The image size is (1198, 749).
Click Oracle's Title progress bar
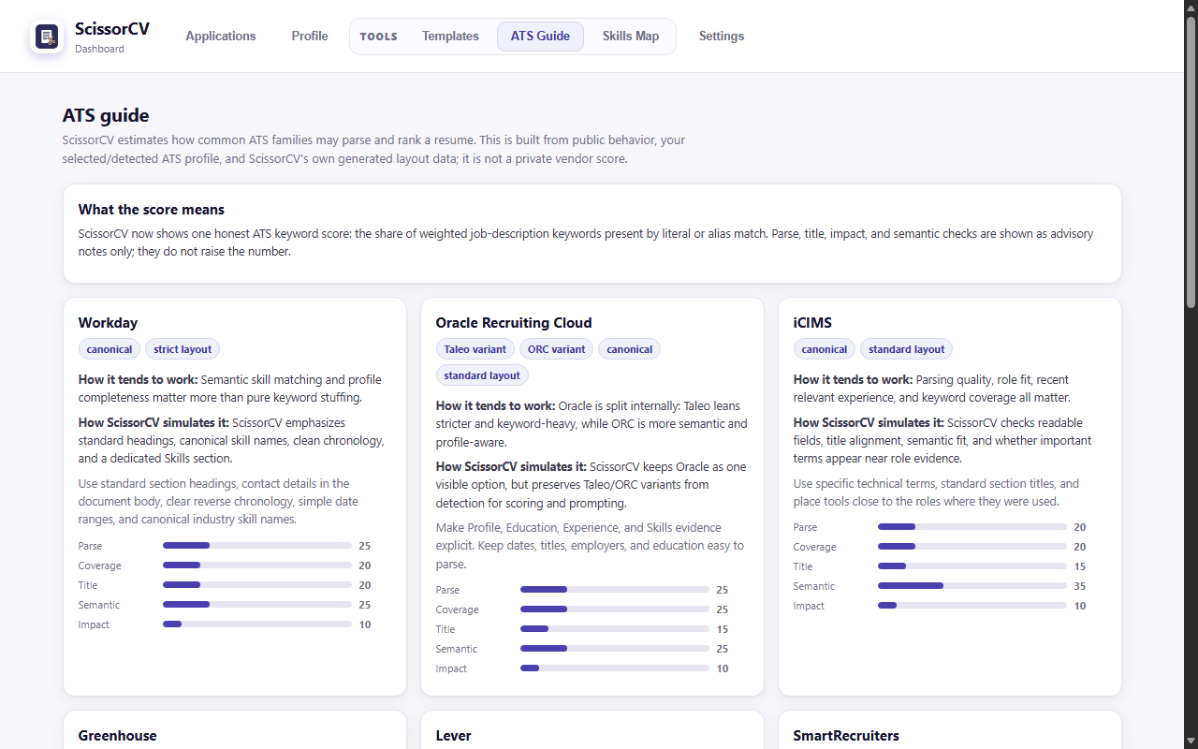point(615,628)
